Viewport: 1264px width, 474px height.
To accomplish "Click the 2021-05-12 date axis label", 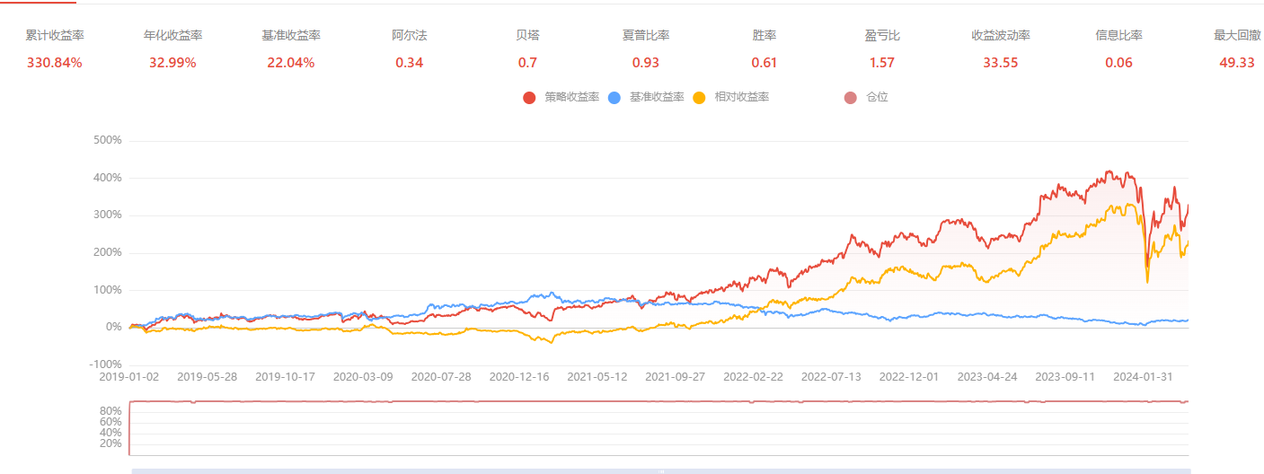I will pyautogui.click(x=597, y=377).
